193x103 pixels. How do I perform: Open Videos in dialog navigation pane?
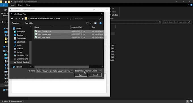coord(19,52)
